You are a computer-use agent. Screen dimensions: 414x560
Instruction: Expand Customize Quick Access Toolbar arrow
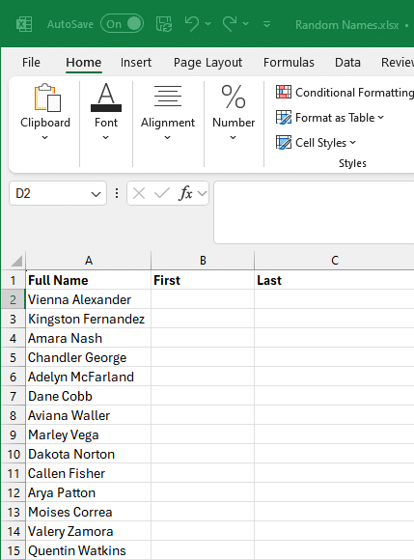tap(266, 24)
